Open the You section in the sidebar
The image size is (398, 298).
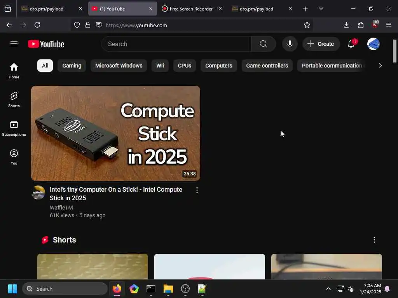point(14,157)
